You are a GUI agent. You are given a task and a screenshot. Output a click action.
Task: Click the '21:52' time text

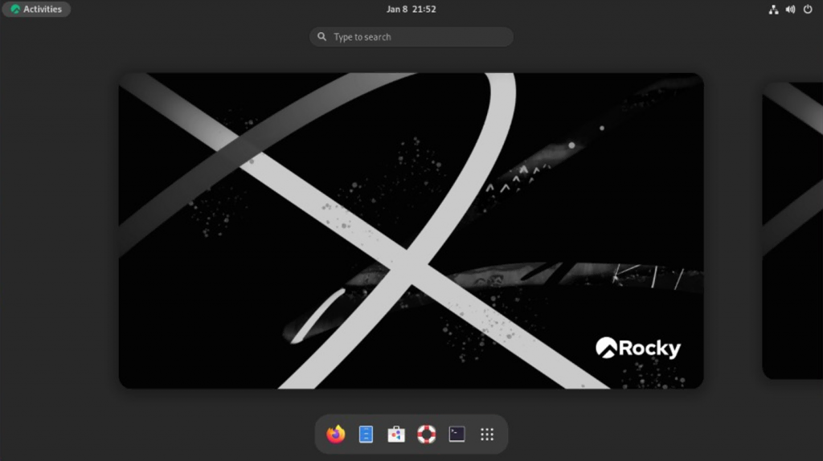[424, 10]
